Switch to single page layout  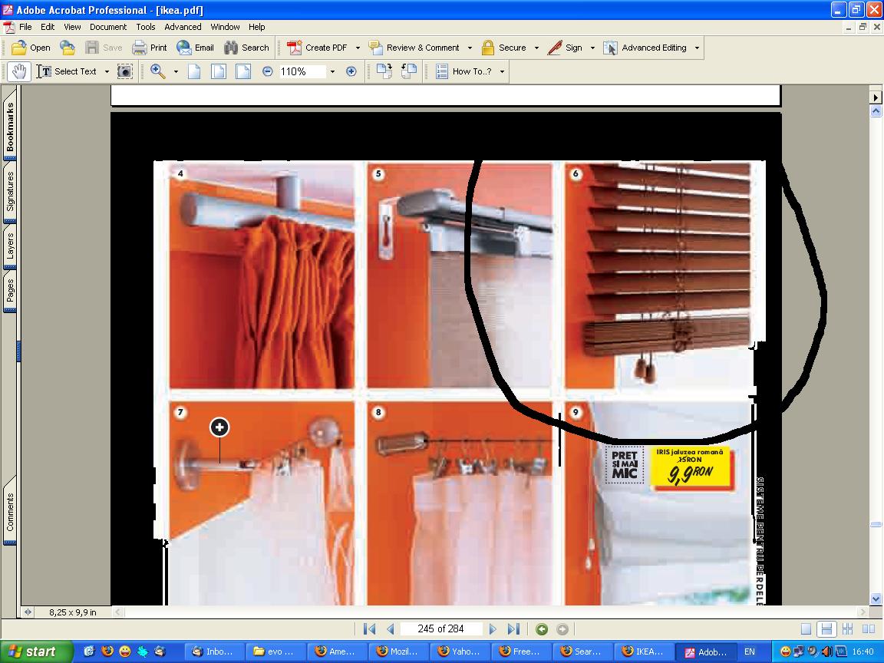(806, 629)
